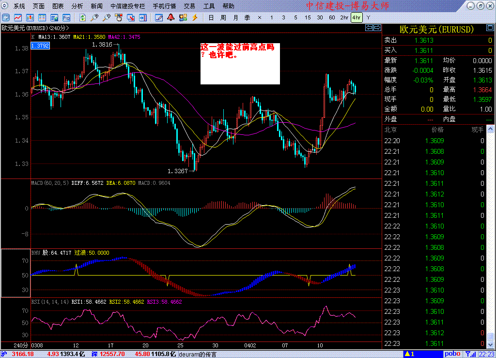Open the 新闻 menu
Viewport: 496px width, 358px height.
coord(96,6)
